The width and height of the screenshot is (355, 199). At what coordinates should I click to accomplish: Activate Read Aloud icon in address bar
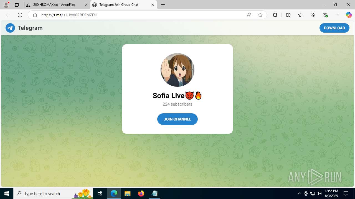[249, 15]
